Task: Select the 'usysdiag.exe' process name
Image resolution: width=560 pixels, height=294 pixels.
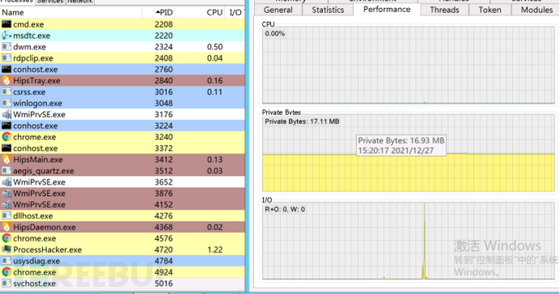Action: tap(37, 262)
